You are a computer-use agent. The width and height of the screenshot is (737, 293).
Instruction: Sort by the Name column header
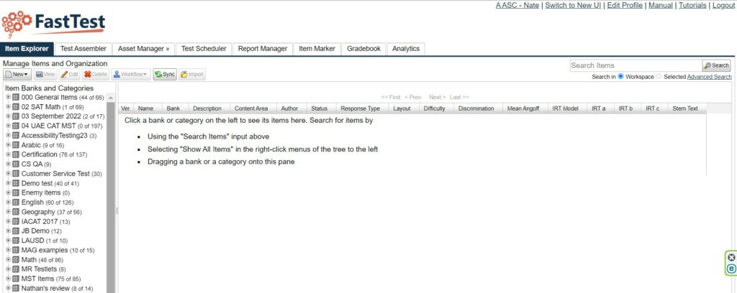click(x=145, y=108)
